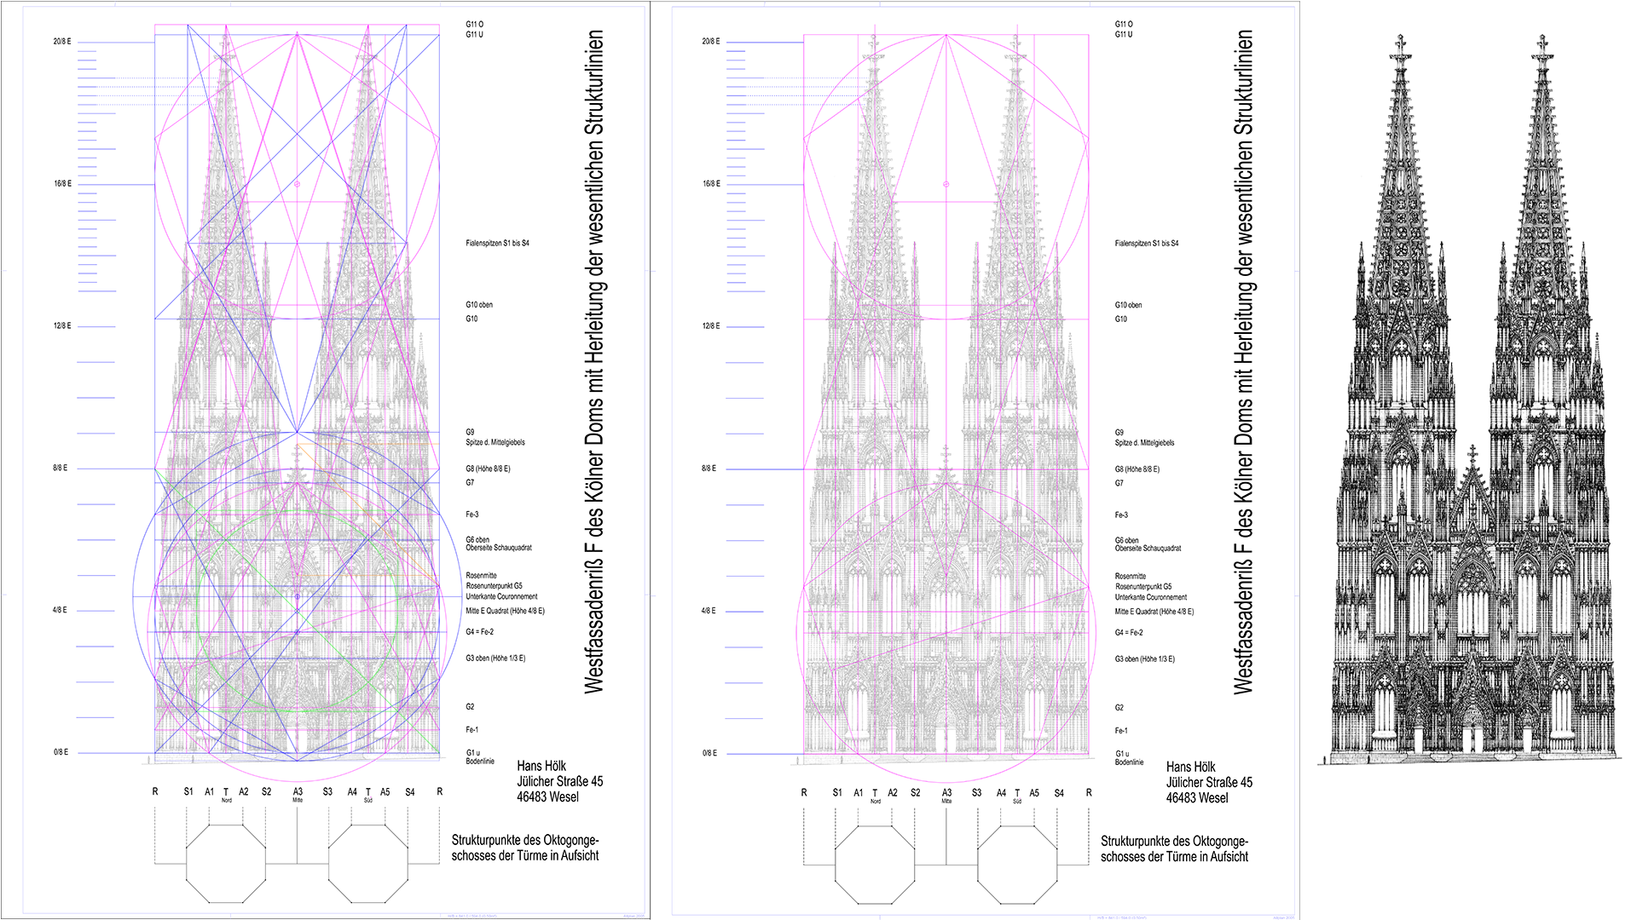
Task: Select the 'Fe-3' label in left drawing
Action: (x=472, y=515)
